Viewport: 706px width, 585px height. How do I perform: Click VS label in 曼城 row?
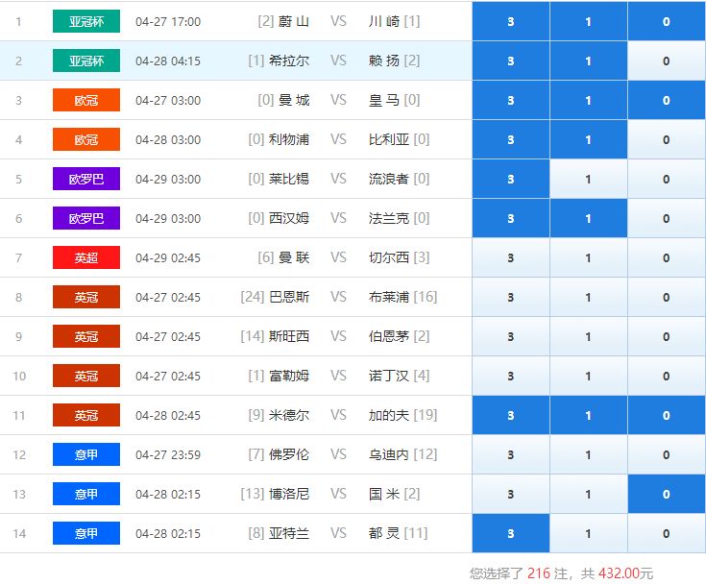pyautogui.click(x=338, y=100)
